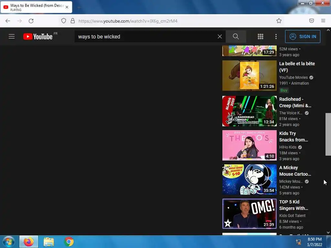Click YouTube Movies channel name
This screenshot has height=248, width=331.
click(294, 77)
